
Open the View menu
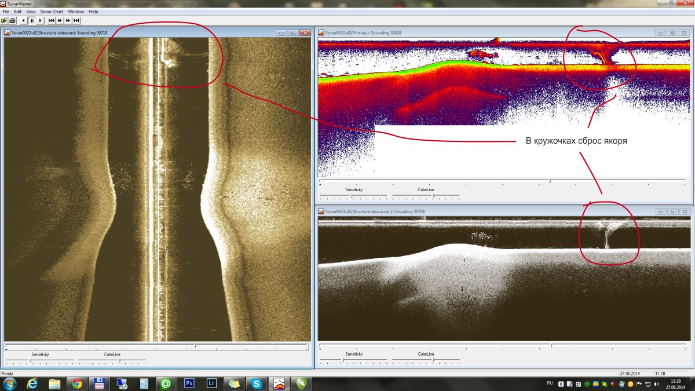click(x=31, y=12)
